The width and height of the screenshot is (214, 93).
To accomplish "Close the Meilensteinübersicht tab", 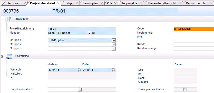I will point(180,4).
